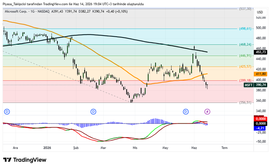Select the 356,51 Fibonacci level label

coord(245,103)
